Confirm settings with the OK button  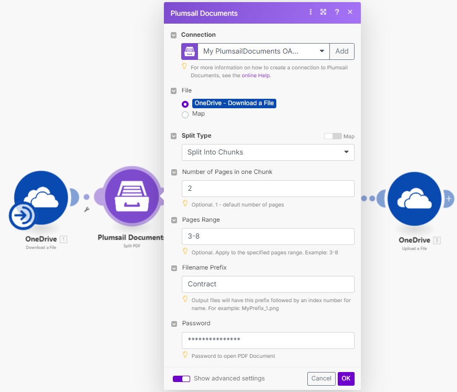(x=346, y=378)
